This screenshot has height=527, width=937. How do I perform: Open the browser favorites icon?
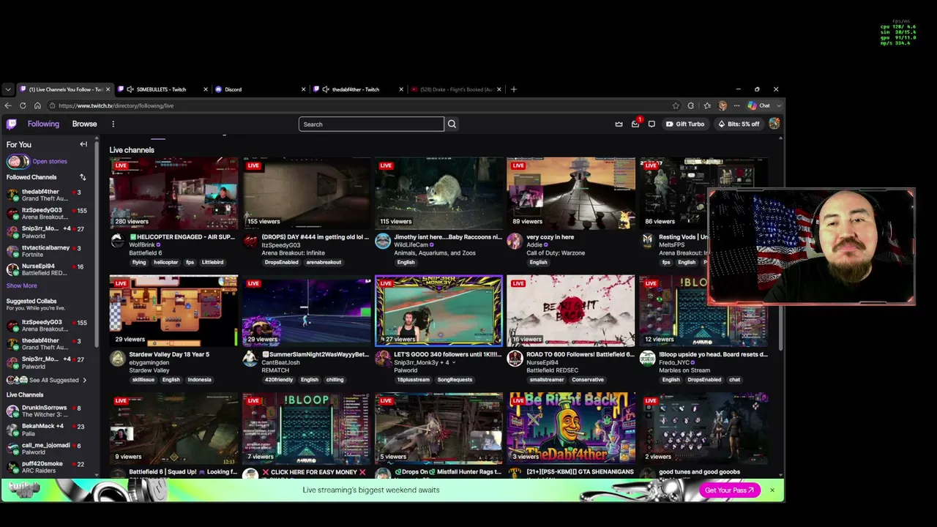(707, 105)
